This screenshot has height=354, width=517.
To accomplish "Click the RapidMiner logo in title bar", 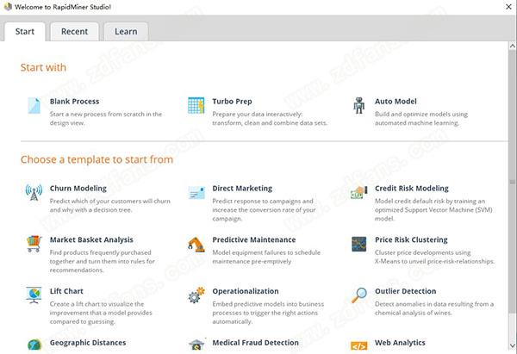I will click(8, 6).
